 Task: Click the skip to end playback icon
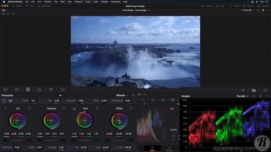(x=139, y=95)
